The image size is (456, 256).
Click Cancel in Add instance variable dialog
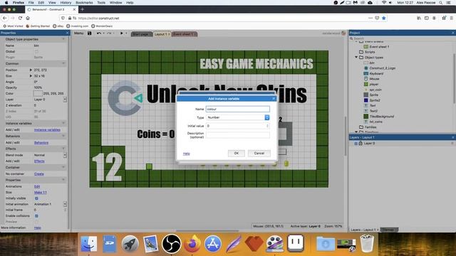click(x=259, y=154)
